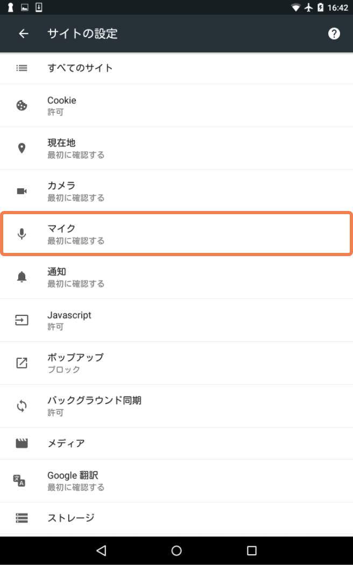
Task: Tap the Android home circle button
Action: [x=176, y=550]
